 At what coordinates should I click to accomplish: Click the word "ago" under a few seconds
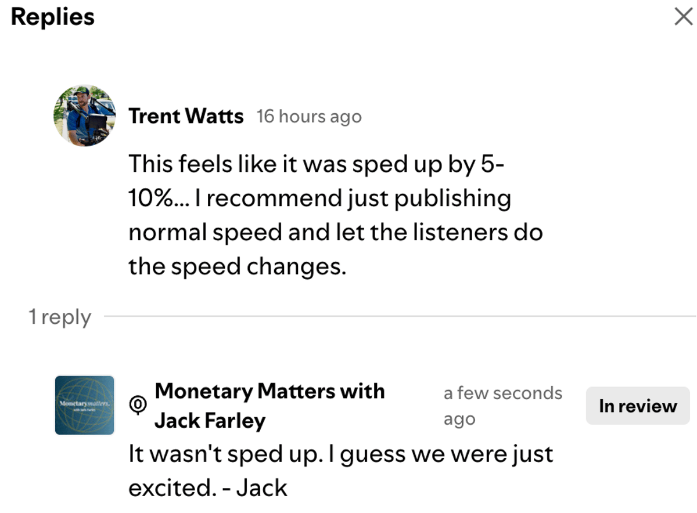[x=459, y=419]
